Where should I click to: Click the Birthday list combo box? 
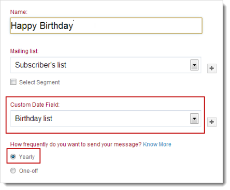tap(106, 119)
